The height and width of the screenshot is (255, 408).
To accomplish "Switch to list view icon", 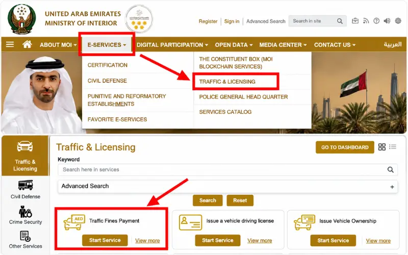I will pos(393,147).
